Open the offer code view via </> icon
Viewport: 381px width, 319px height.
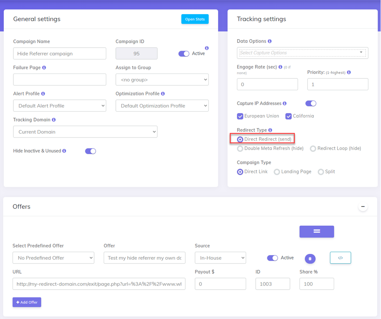click(x=340, y=258)
